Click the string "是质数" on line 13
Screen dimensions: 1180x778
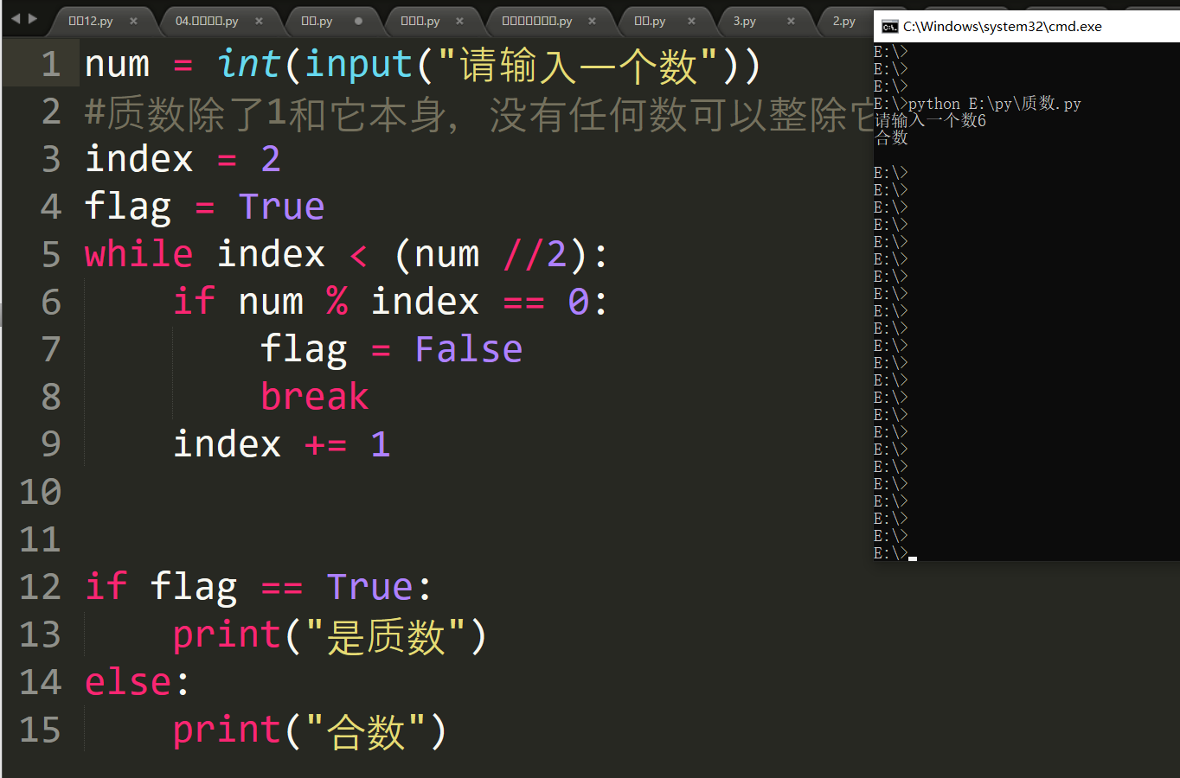tap(385, 635)
